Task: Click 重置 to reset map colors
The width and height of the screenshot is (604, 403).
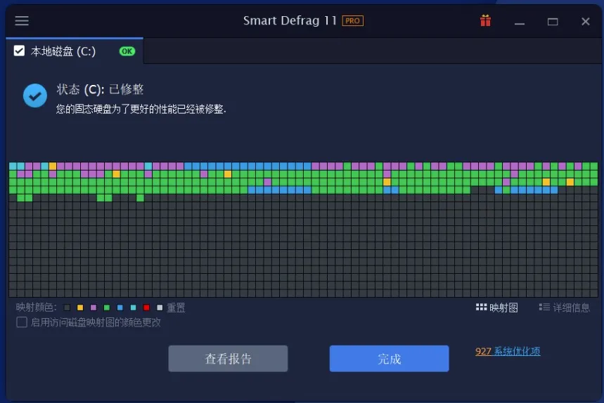Action: (176, 308)
